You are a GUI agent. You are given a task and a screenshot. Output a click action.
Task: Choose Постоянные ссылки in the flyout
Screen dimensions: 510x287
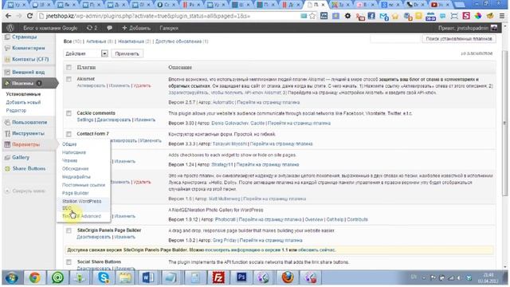click(x=83, y=185)
